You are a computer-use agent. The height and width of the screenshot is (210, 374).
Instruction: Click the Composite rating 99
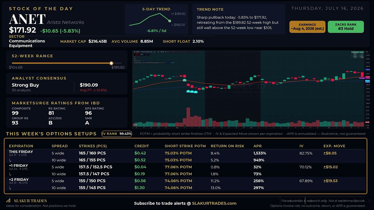(x=15, y=113)
